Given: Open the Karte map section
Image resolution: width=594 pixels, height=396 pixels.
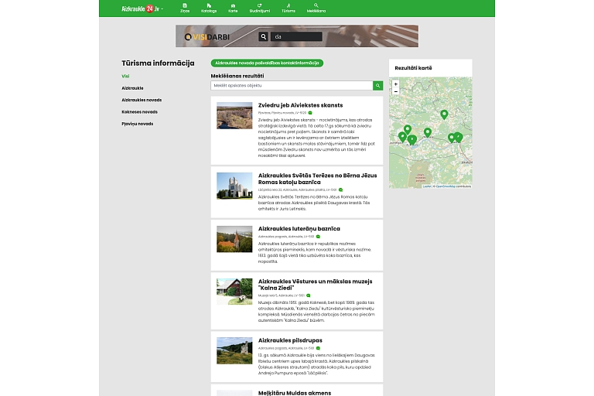Looking at the screenshot, I should pyautogui.click(x=233, y=9).
